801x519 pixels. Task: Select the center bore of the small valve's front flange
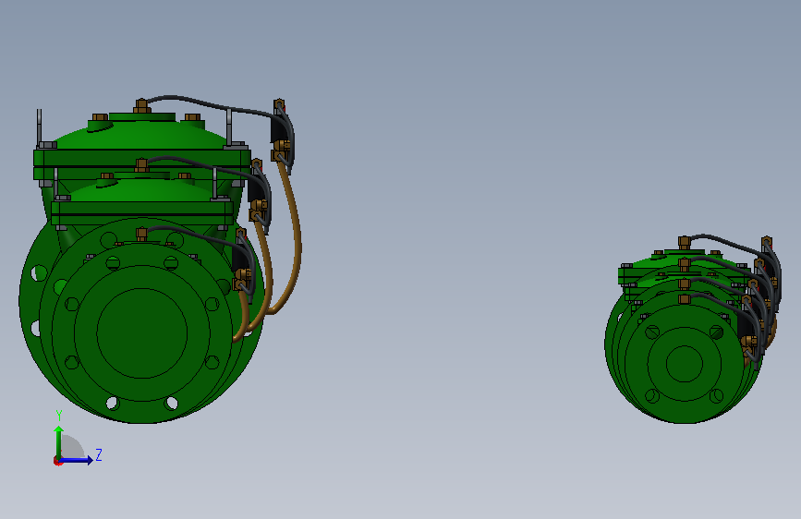685,364
